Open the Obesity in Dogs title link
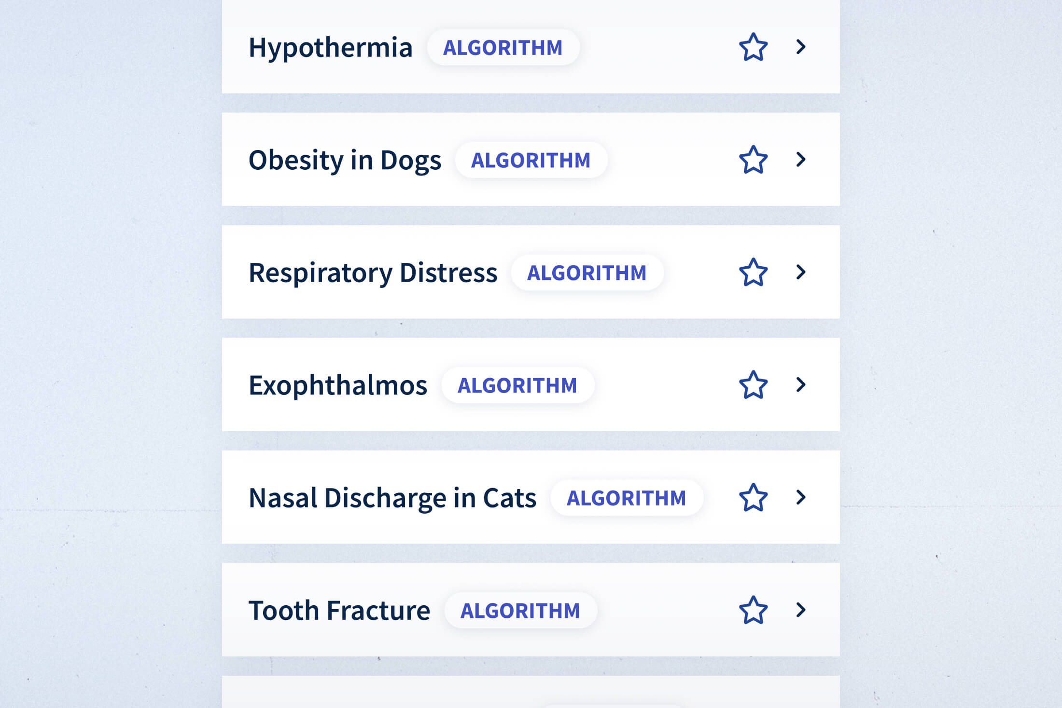The width and height of the screenshot is (1062, 708). pyautogui.click(x=345, y=160)
